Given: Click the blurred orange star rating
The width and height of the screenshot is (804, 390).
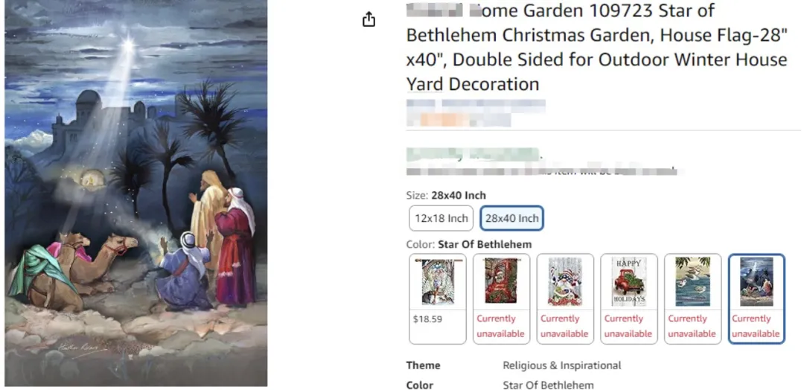Looking at the screenshot, I should tap(459, 120).
